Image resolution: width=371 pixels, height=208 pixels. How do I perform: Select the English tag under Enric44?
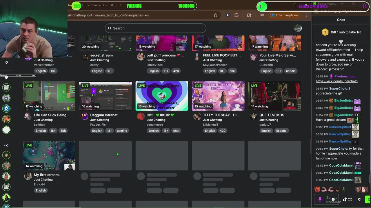pyautogui.click(x=41, y=190)
